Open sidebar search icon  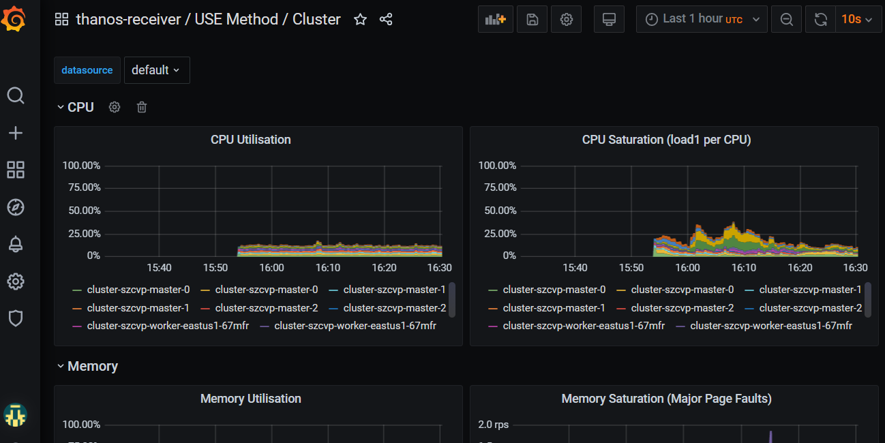(x=16, y=95)
